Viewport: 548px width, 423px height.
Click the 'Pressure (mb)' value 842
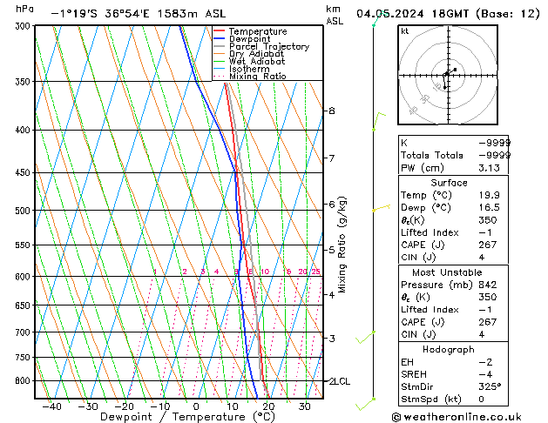pyautogui.click(x=488, y=285)
